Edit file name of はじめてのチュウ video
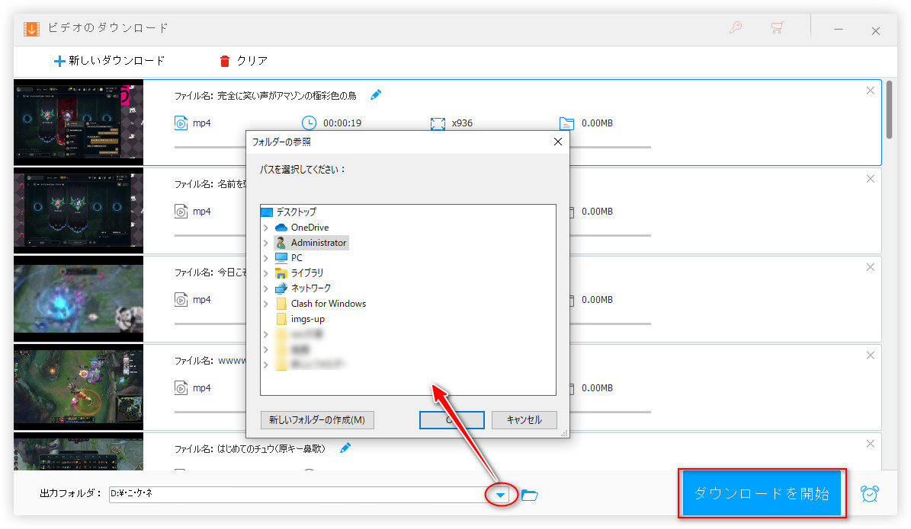 point(345,448)
